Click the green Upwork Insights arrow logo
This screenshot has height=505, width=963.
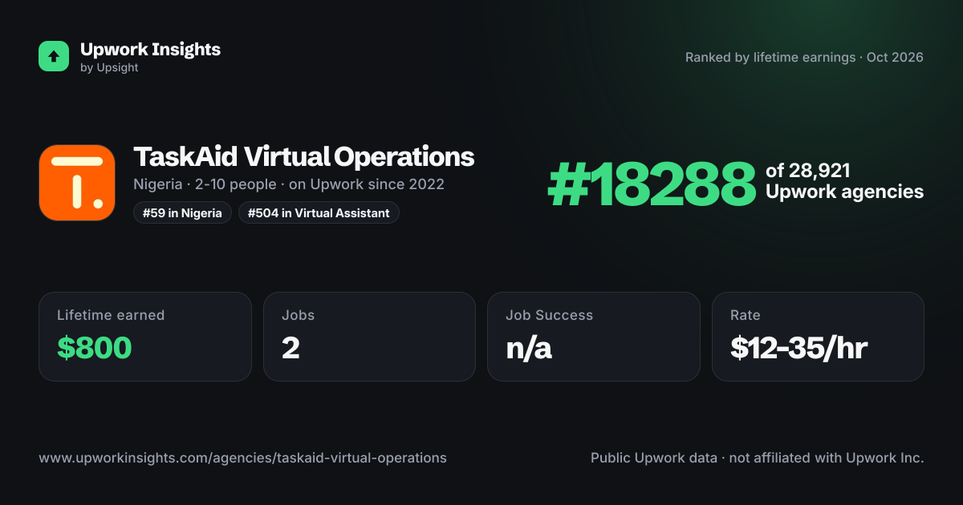[x=54, y=56]
